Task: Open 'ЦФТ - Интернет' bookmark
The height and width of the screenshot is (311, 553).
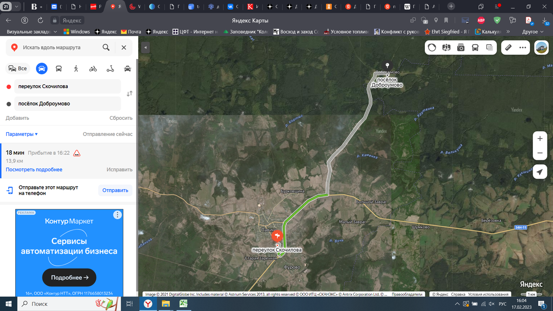Action: 195,32
